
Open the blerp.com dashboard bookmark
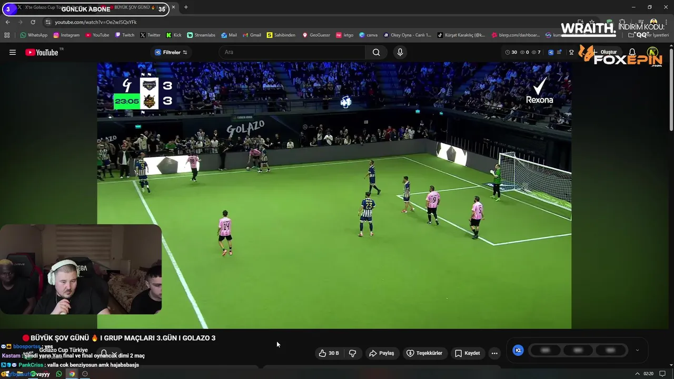516,35
